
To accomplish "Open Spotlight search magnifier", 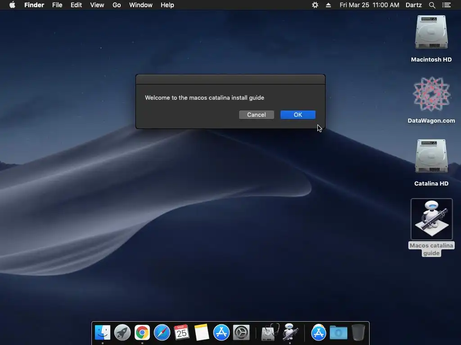I will [432, 5].
